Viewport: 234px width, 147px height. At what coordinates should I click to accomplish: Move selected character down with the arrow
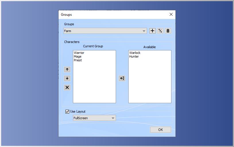(x=67, y=78)
